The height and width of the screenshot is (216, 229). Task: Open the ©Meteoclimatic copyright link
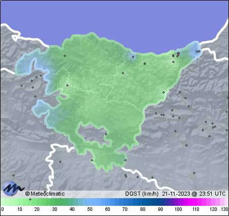coord(45,194)
